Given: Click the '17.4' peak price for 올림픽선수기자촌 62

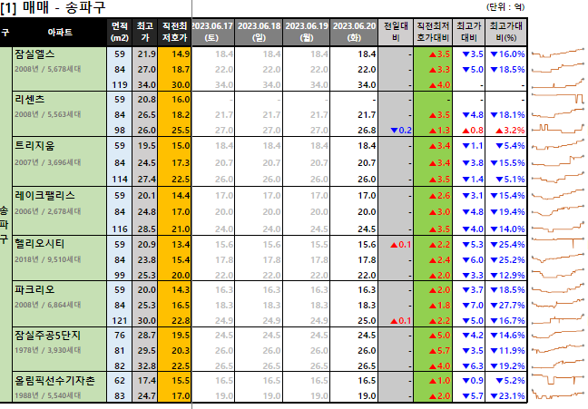Looking at the screenshot, I should (146, 381).
